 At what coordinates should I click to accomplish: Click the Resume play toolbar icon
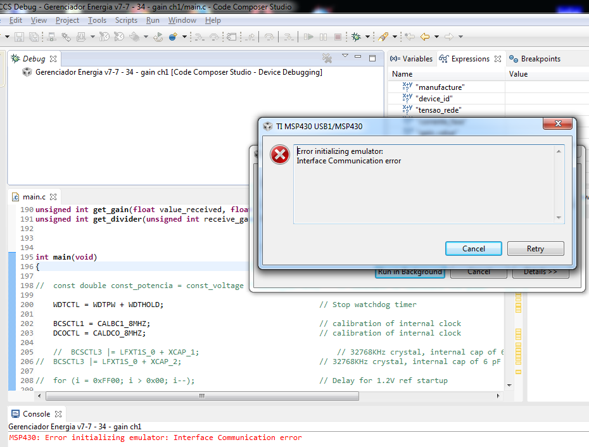click(308, 37)
